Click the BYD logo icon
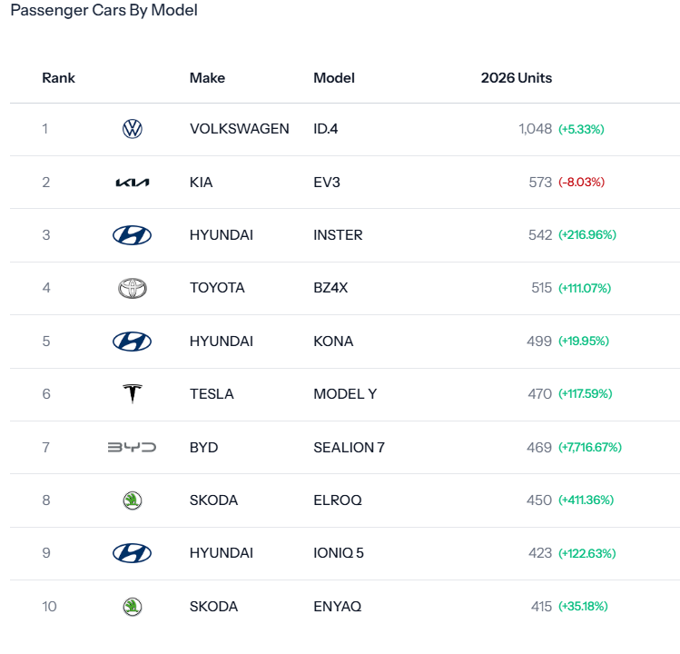 132,447
